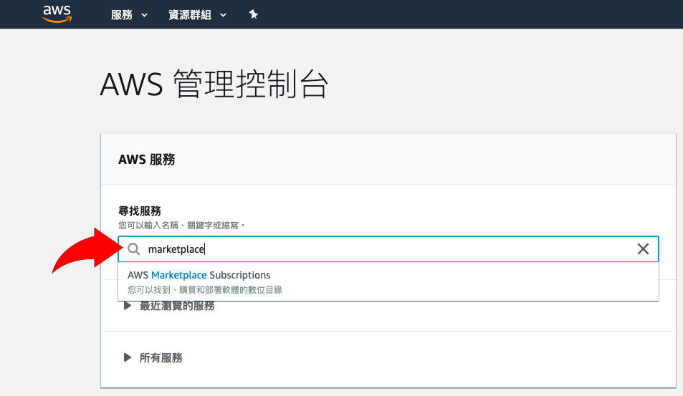
Task: Click the magnifier icon in the search box
Action: coord(134,249)
